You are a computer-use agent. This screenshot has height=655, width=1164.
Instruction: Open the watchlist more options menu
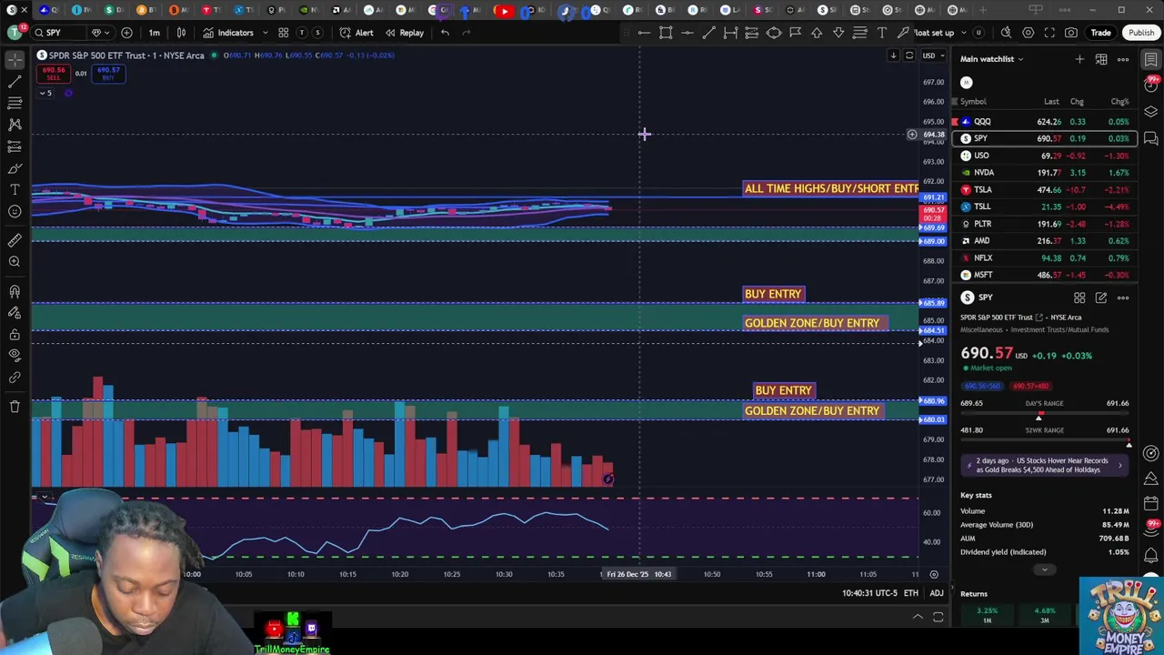(x=1123, y=59)
